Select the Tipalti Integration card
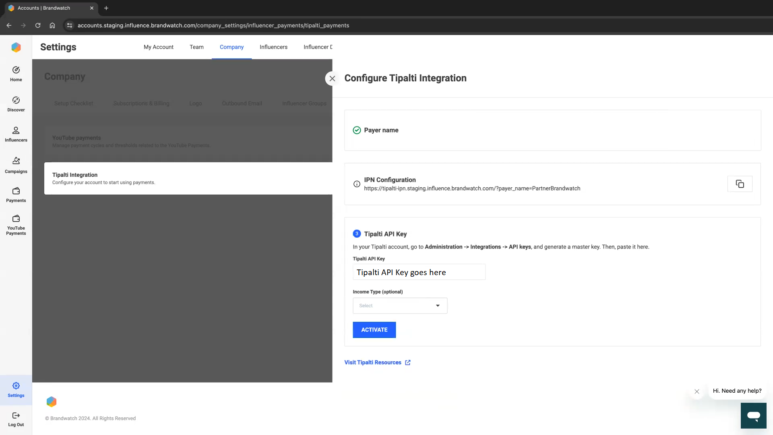773x435 pixels. click(188, 178)
